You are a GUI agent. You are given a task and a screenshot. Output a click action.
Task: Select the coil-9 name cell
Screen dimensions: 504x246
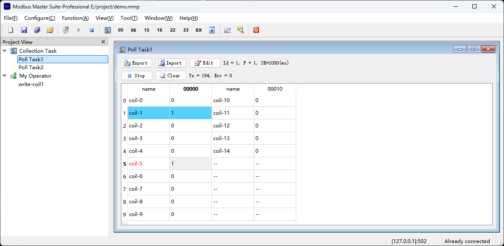[x=148, y=214]
